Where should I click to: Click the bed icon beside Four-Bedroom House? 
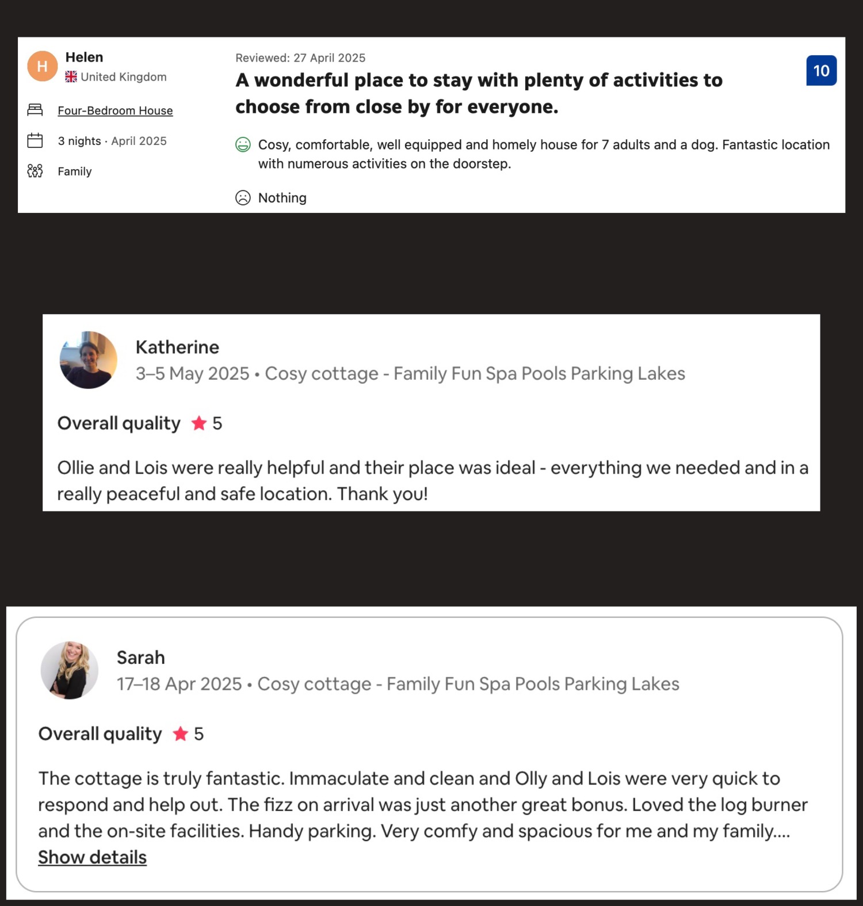click(x=35, y=110)
